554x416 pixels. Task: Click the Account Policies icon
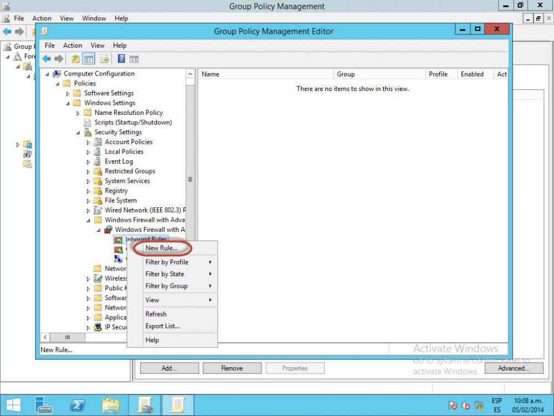tap(98, 142)
